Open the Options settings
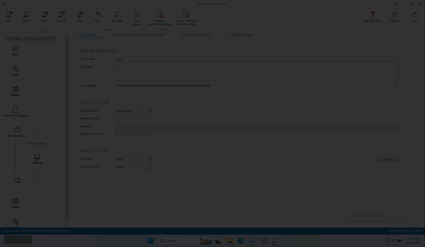Screen dimensions: 425x247 click(x=394, y=17)
